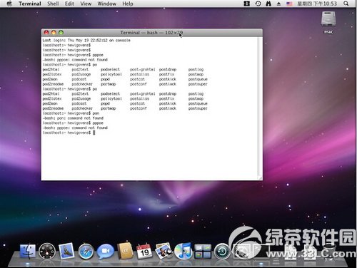Open Address Book in the Dock
Image resolution: width=357 pixels, height=268 pixels.
click(125, 251)
